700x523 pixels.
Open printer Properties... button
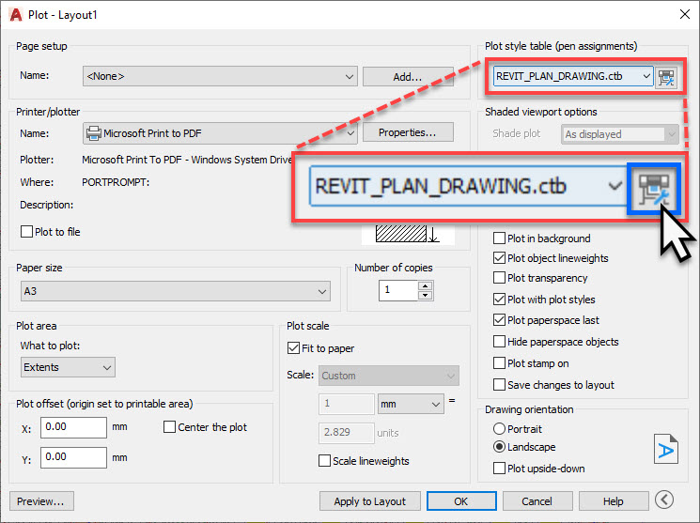pyautogui.click(x=408, y=132)
